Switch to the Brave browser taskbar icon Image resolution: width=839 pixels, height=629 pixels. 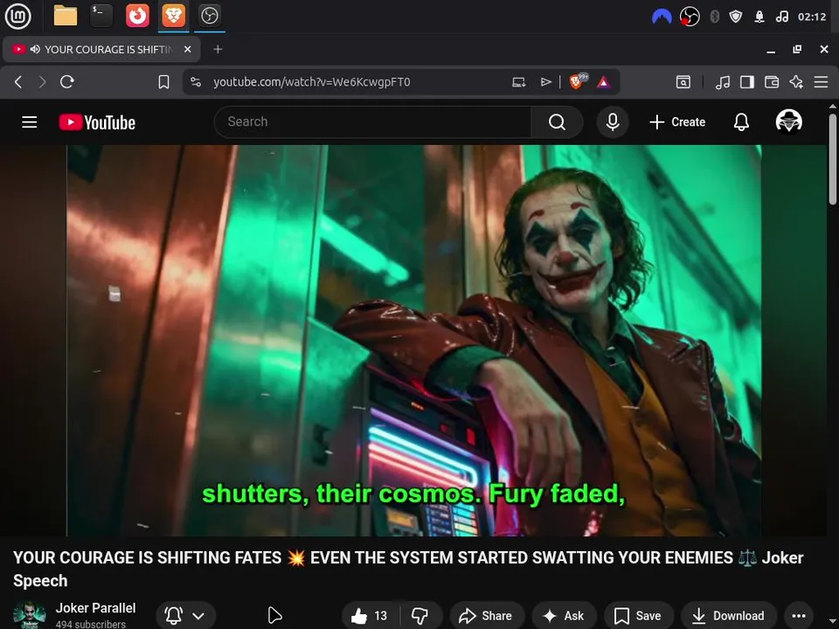[173, 16]
